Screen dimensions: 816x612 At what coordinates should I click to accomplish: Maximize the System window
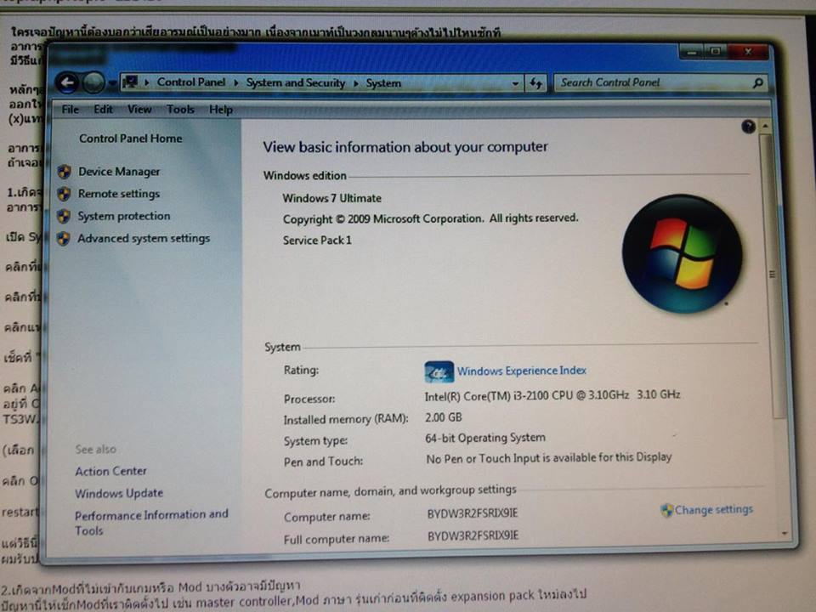click(716, 52)
